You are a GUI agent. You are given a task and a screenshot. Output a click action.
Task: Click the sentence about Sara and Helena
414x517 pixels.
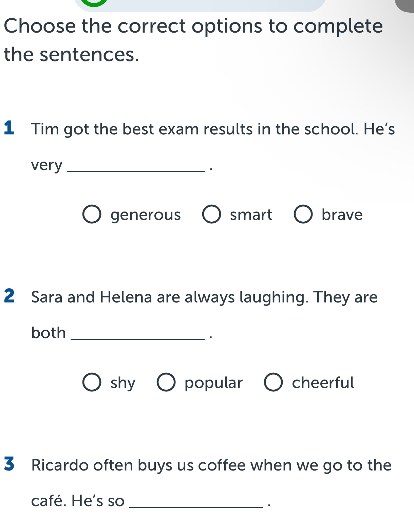pyautogui.click(x=204, y=297)
